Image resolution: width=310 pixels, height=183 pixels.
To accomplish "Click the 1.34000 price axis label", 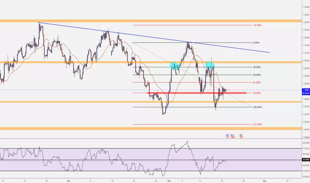I will pyautogui.click(x=306, y=7).
